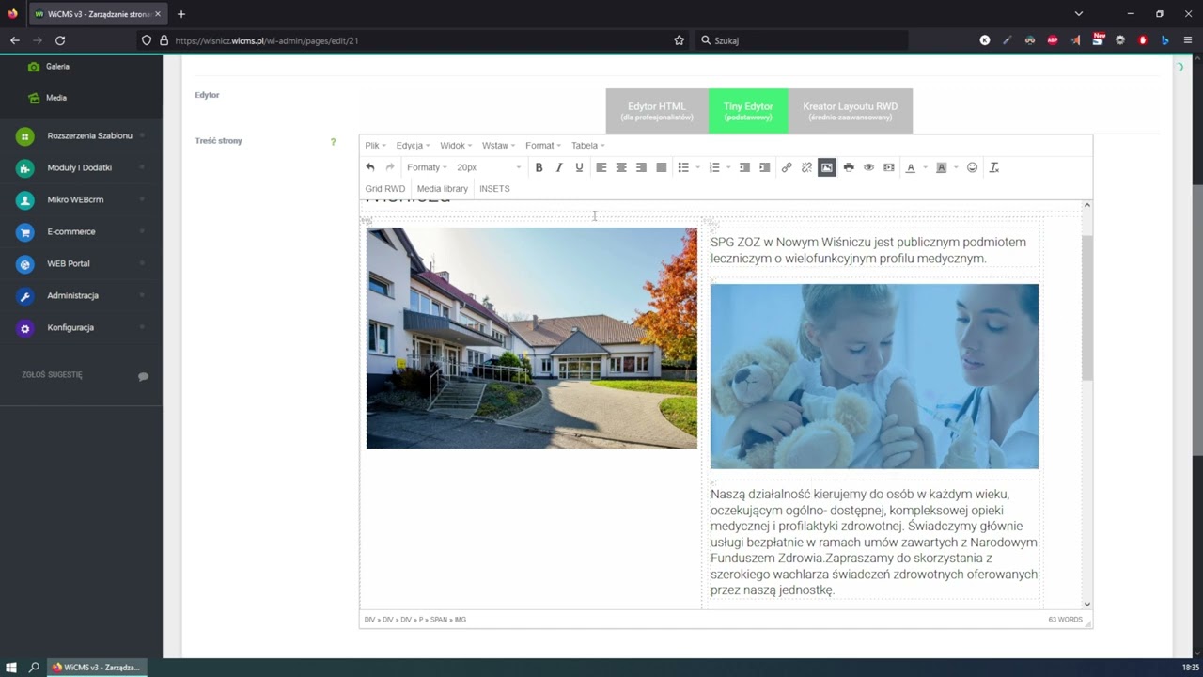Apply italic formatting
Screen dimensions: 1203x677
(559, 167)
